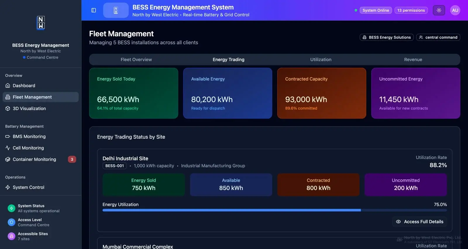Viewport: 468px width, 249px height.
Task: Click the Contracted Capacity summary card
Action: 322,93
